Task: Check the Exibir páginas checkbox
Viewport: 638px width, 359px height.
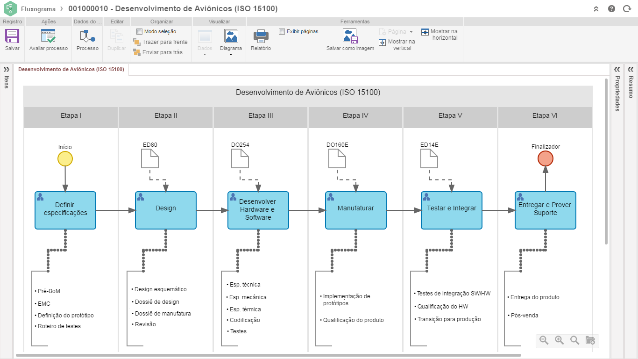Action: [x=282, y=31]
